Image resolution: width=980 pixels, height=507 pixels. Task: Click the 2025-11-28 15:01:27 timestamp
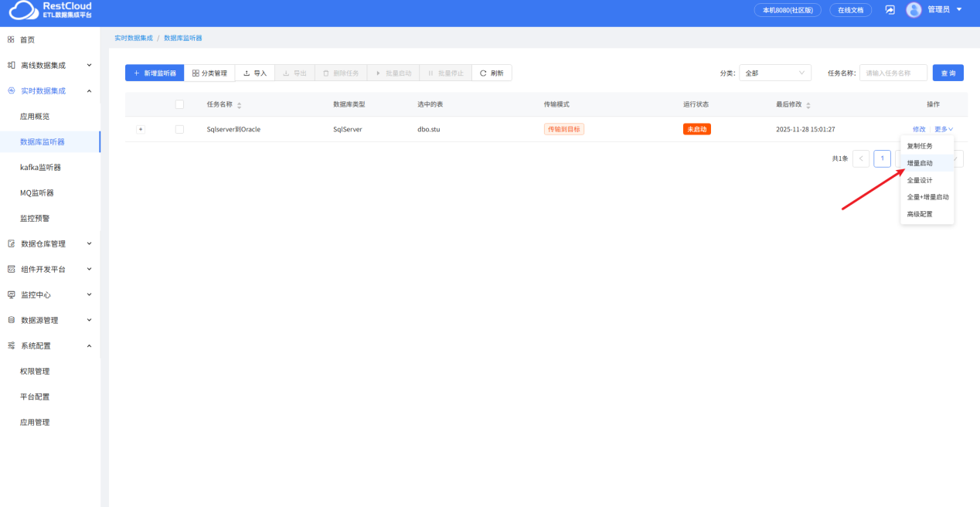click(805, 129)
